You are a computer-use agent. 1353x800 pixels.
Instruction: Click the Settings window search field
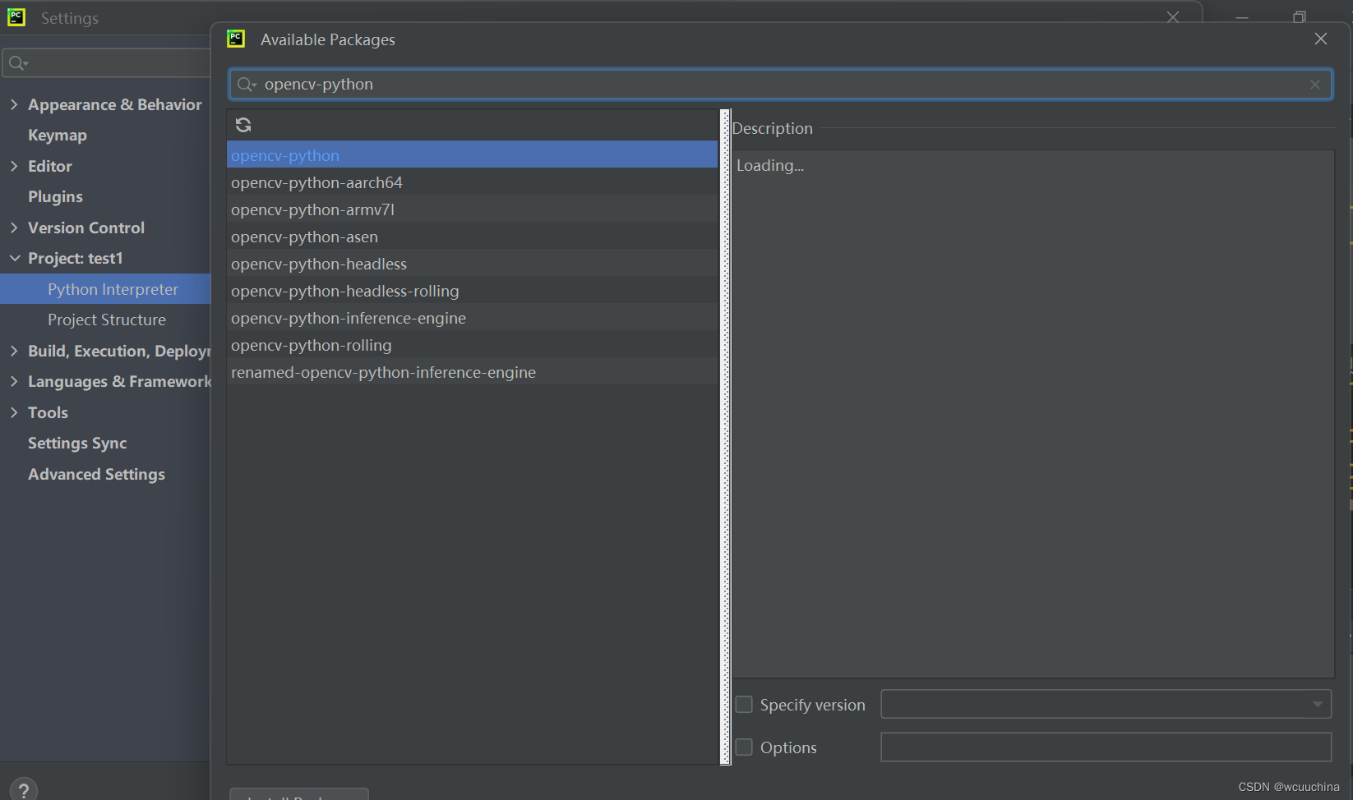click(x=107, y=63)
